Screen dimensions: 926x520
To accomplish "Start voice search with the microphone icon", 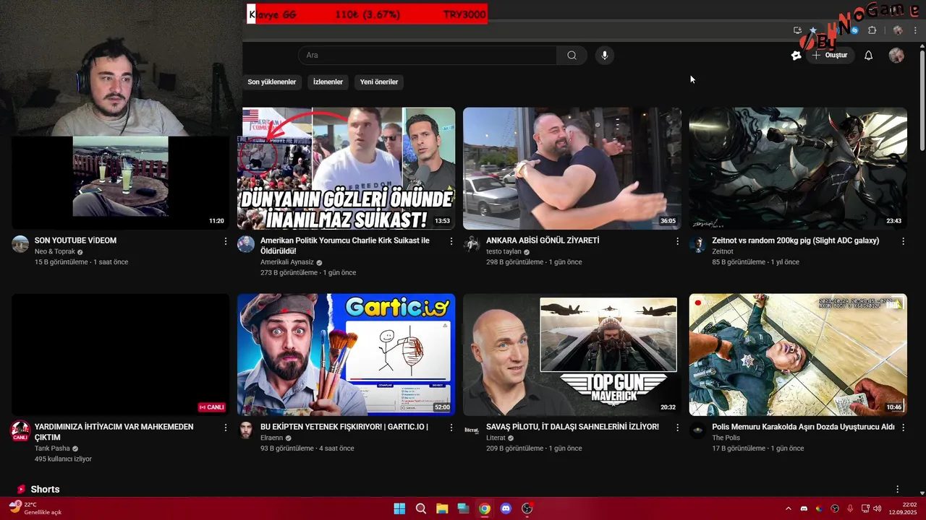I will (x=605, y=55).
